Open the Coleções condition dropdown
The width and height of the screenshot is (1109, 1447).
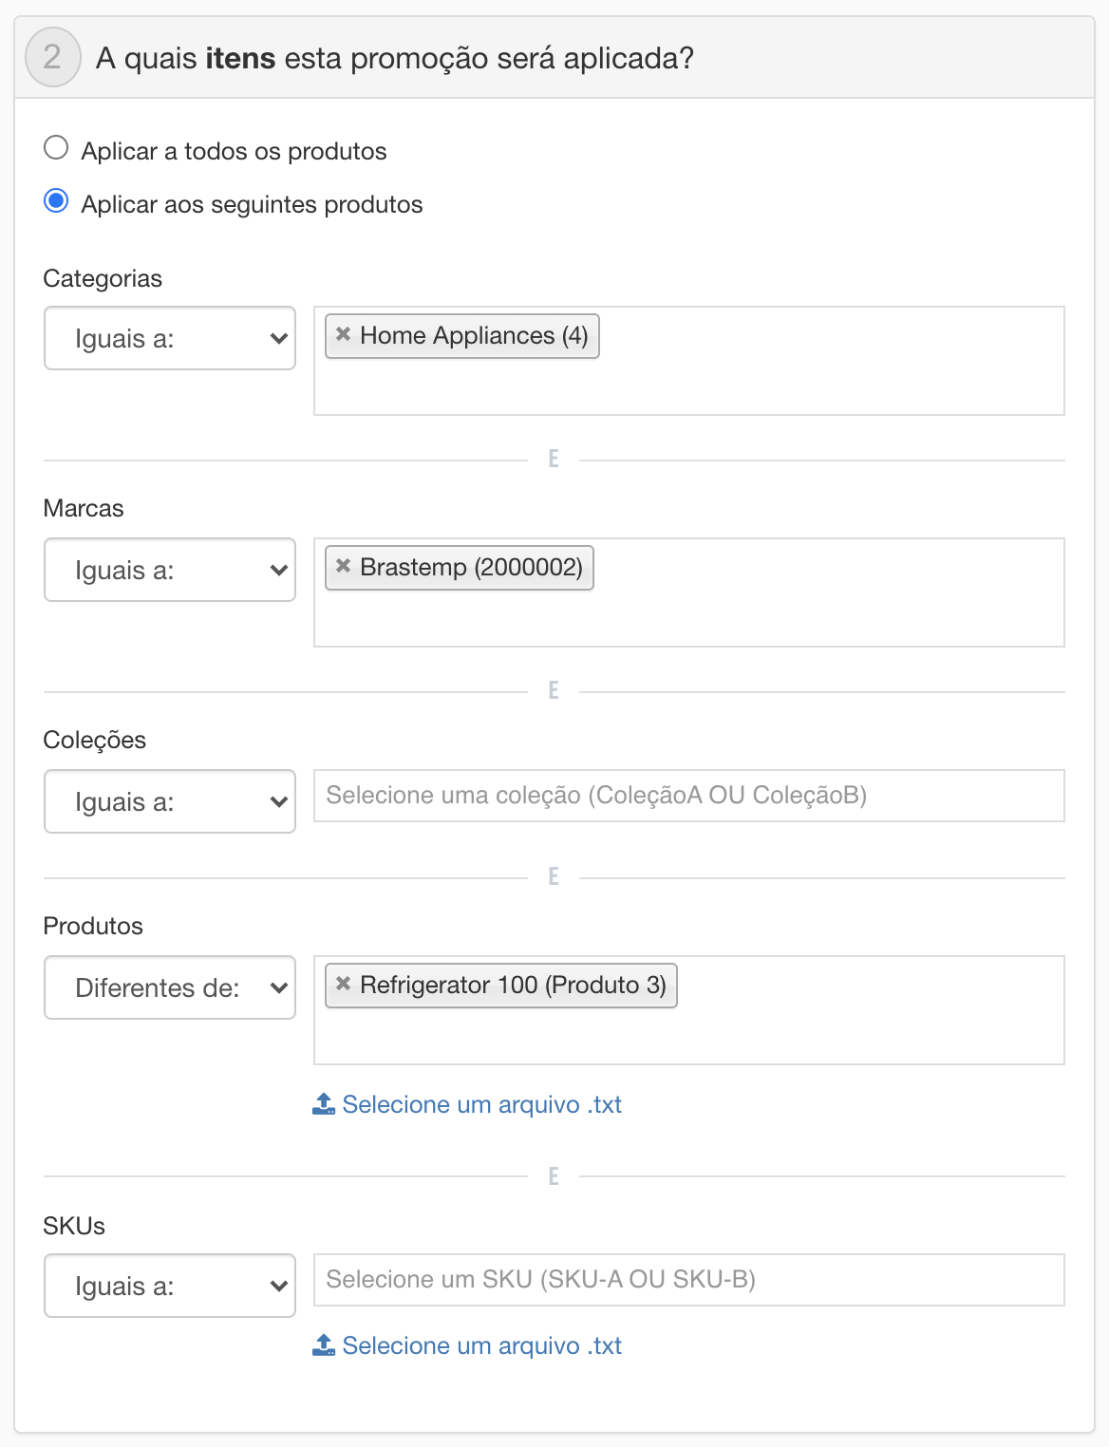(x=170, y=801)
